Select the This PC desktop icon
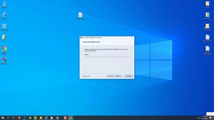 click(4, 4)
